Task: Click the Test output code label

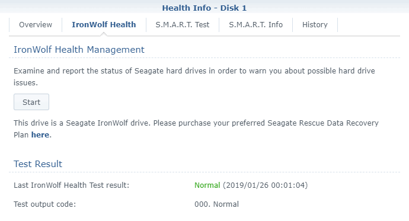Action: click(x=44, y=204)
